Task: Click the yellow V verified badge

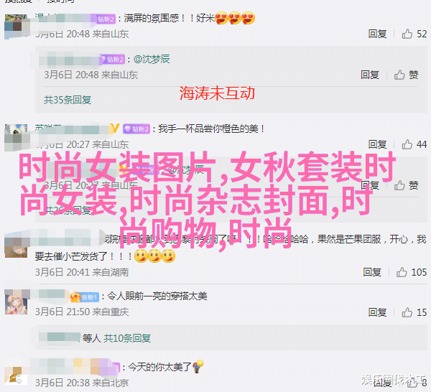Action: 115,129
